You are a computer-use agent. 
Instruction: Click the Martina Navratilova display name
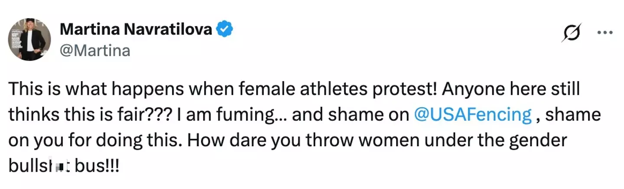(136, 29)
